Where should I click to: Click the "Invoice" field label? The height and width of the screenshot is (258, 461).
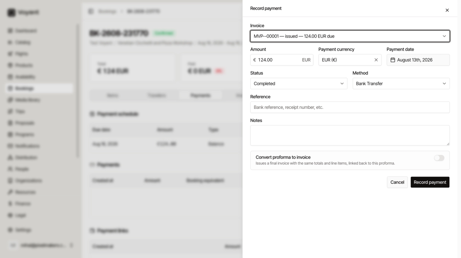[x=257, y=26]
